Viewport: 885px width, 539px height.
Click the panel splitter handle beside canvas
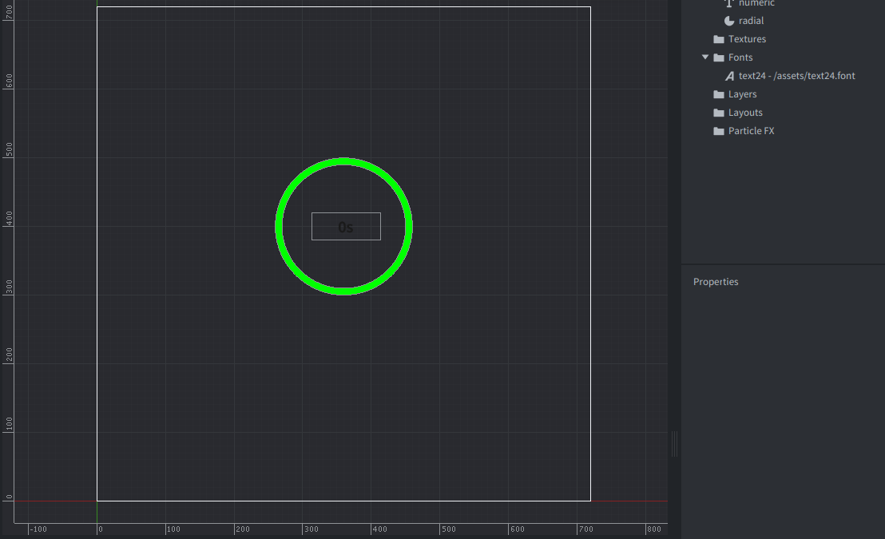point(674,444)
